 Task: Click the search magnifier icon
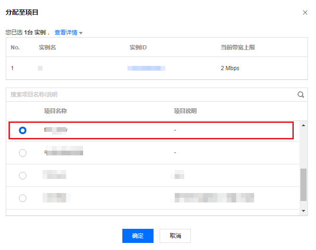(301, 95)
